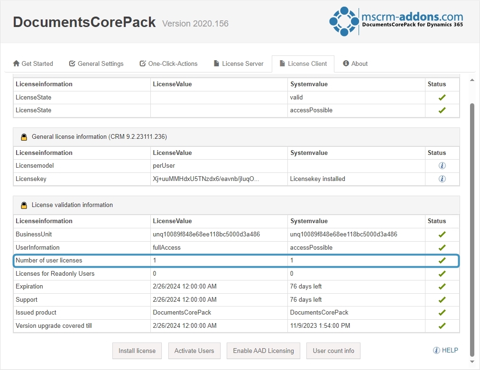Click the 11/9/2023 1:54:00 PM value

tap(320, 325)
